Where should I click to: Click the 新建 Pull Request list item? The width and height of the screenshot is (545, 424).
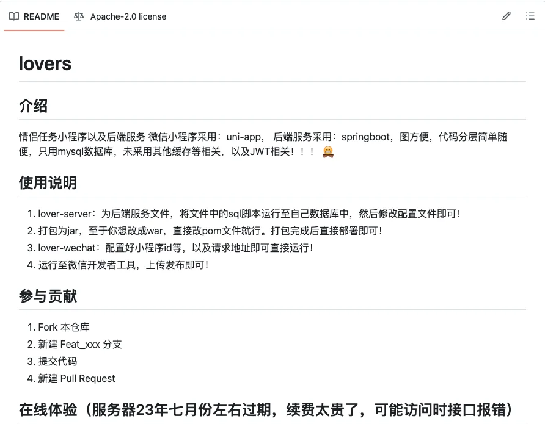tap(76, 378)
